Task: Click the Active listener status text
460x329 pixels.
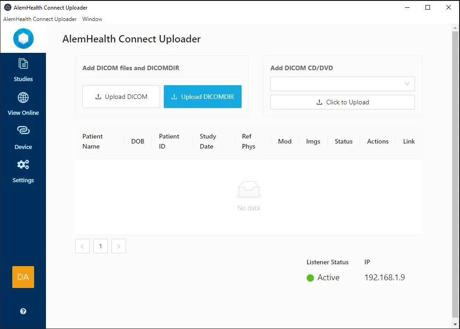Action: point(328,278)
